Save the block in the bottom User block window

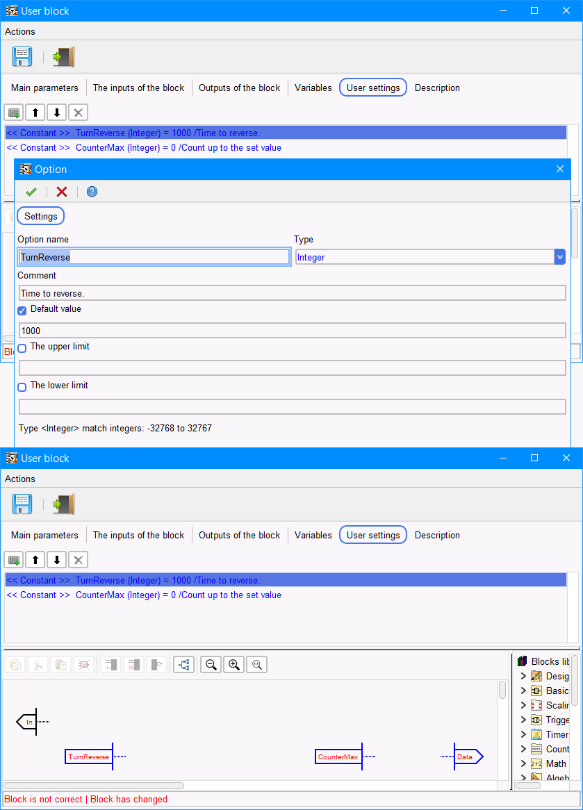22,504
